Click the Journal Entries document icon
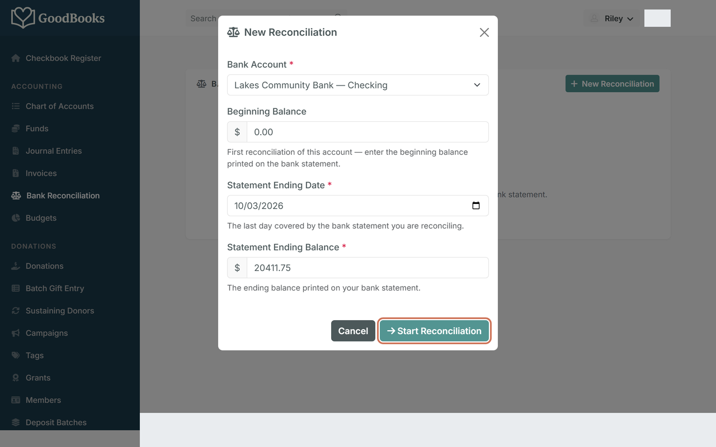This screenshot has height=447, width=716. click(16, 151)
